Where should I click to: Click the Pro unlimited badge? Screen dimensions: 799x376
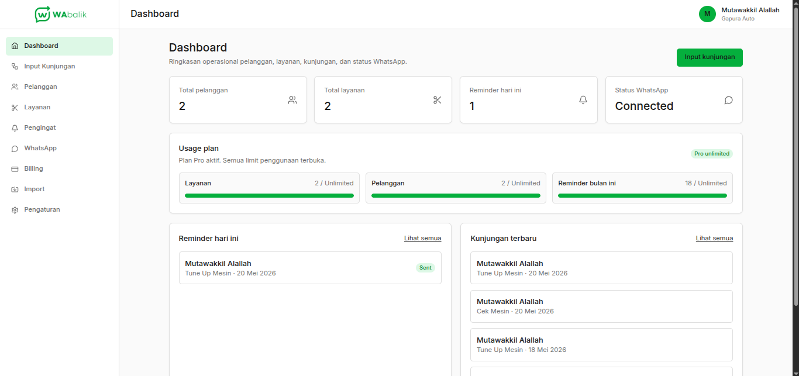[712, 154]
